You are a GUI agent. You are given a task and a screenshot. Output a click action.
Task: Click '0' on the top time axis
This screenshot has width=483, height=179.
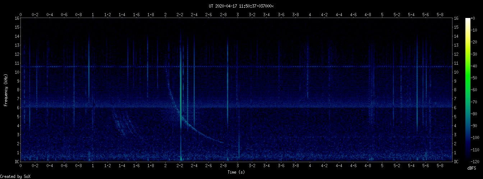[x=21, y=14]
